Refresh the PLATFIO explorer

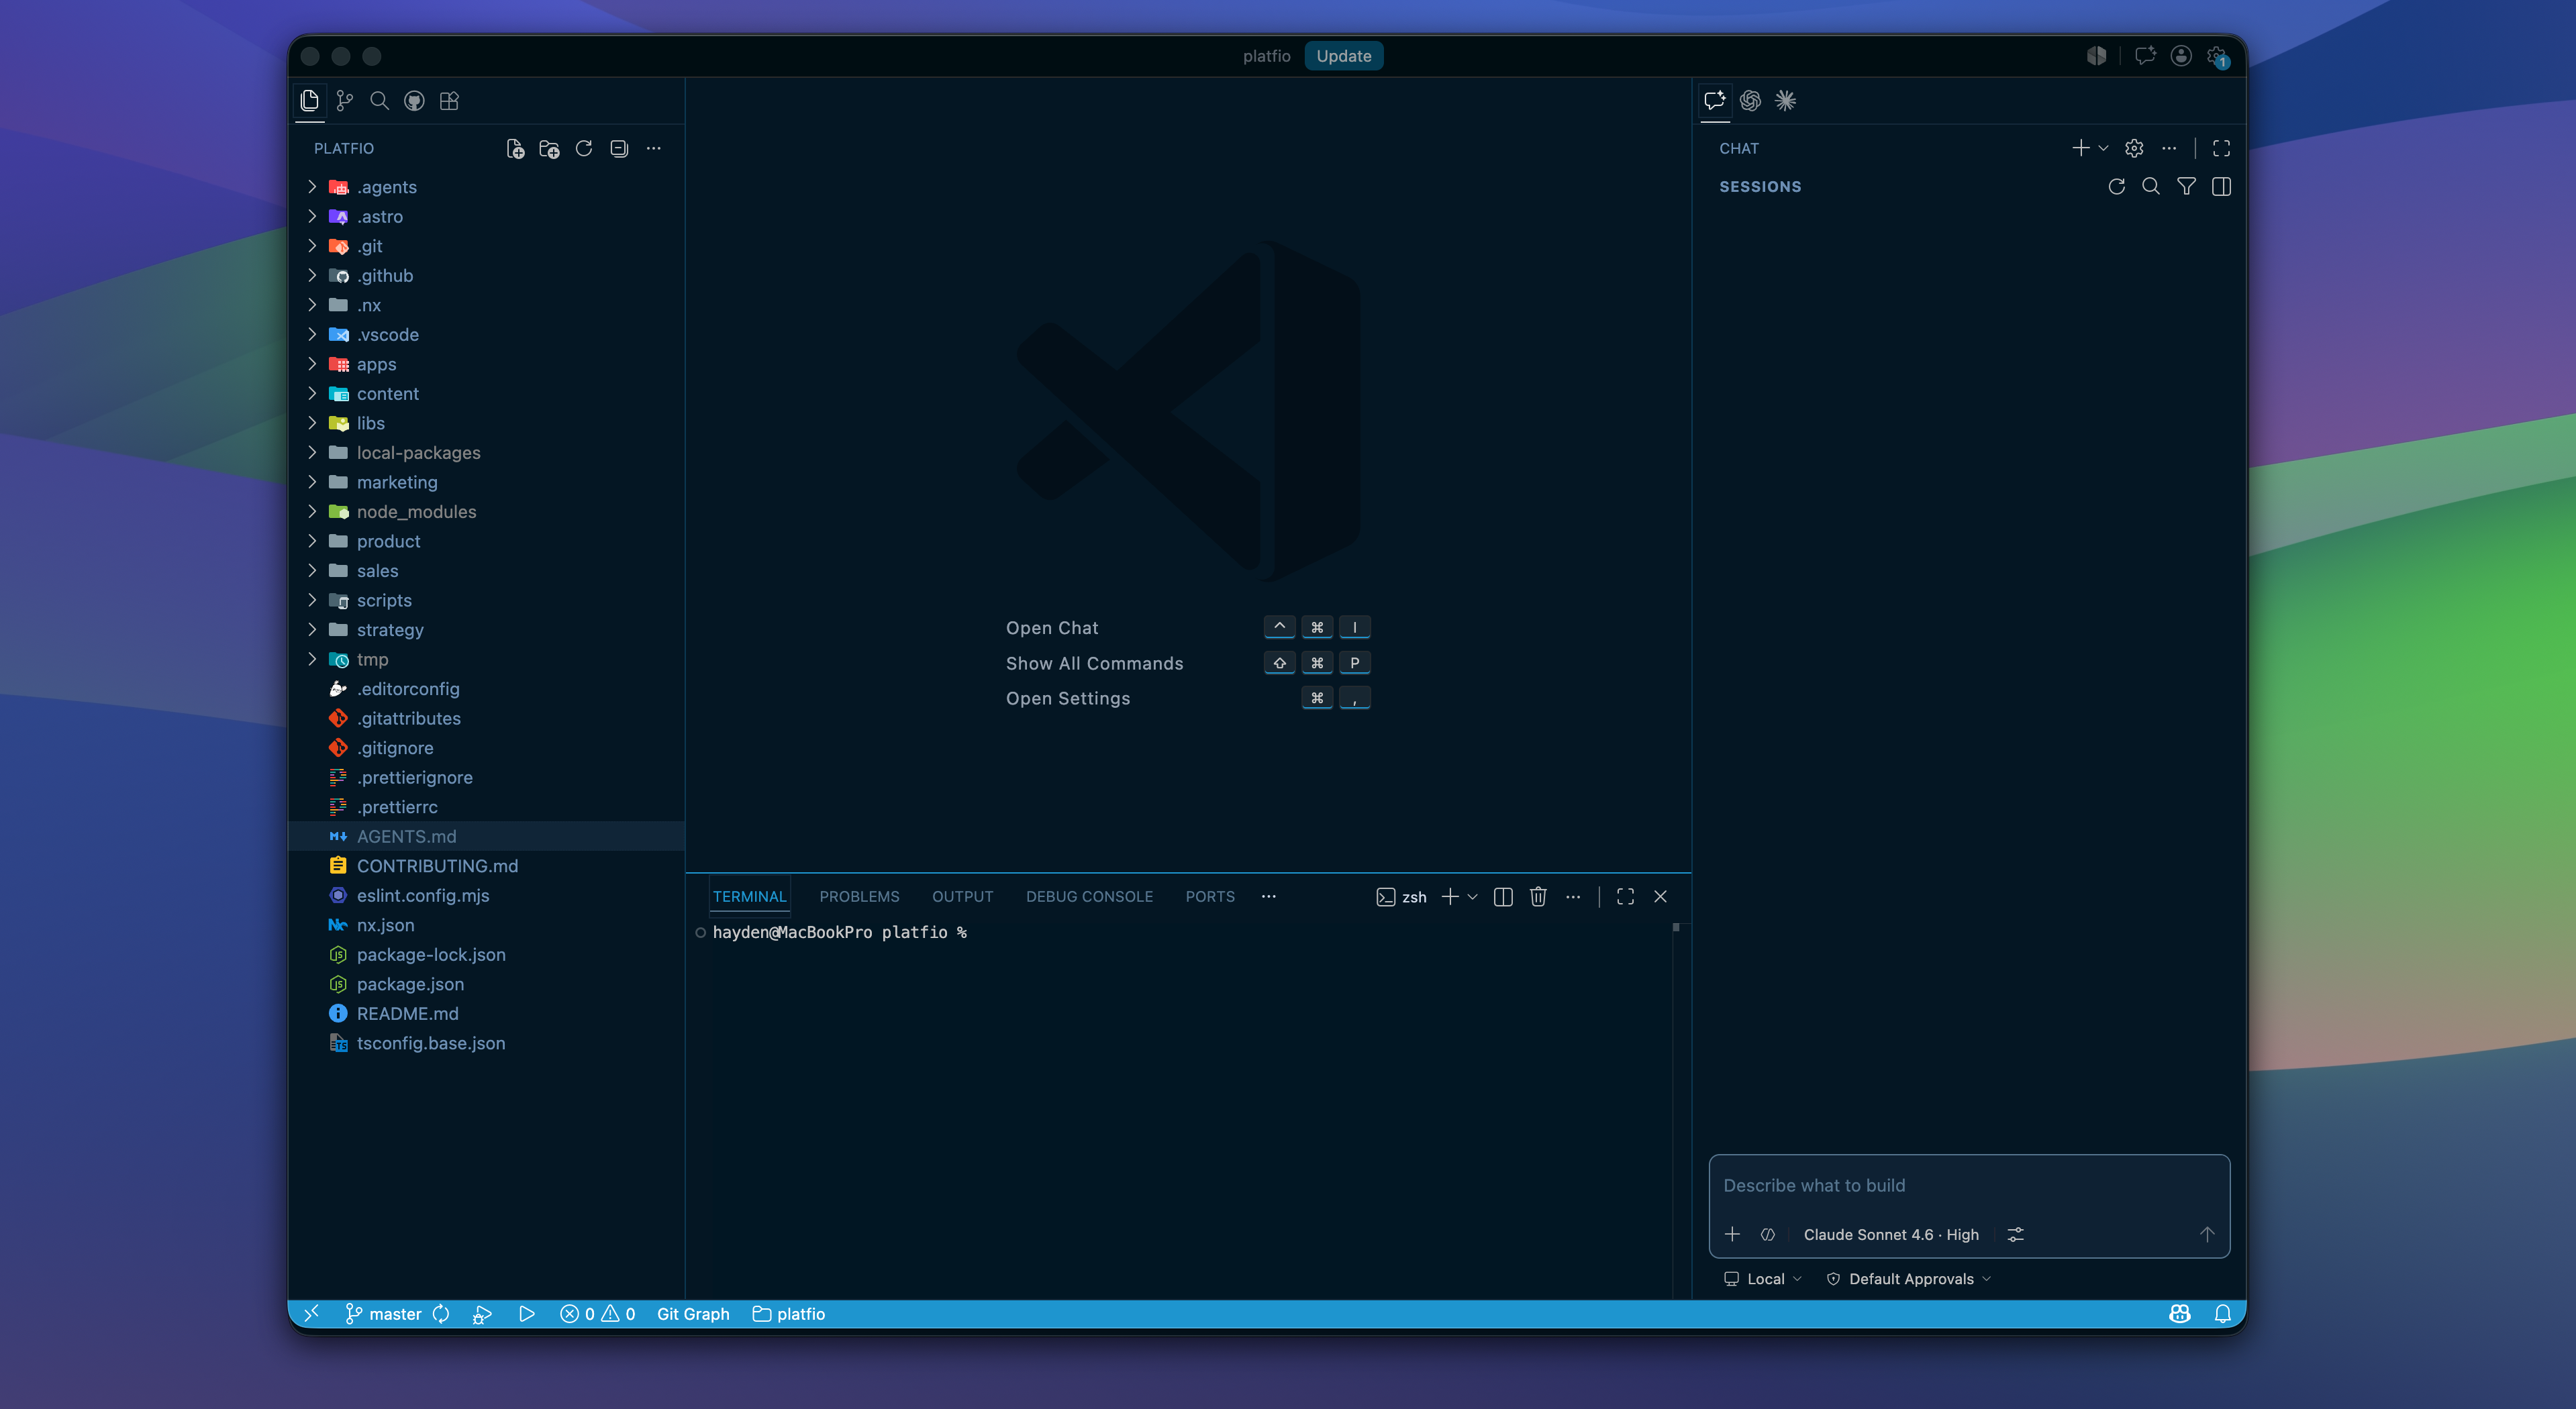[584, 149]
